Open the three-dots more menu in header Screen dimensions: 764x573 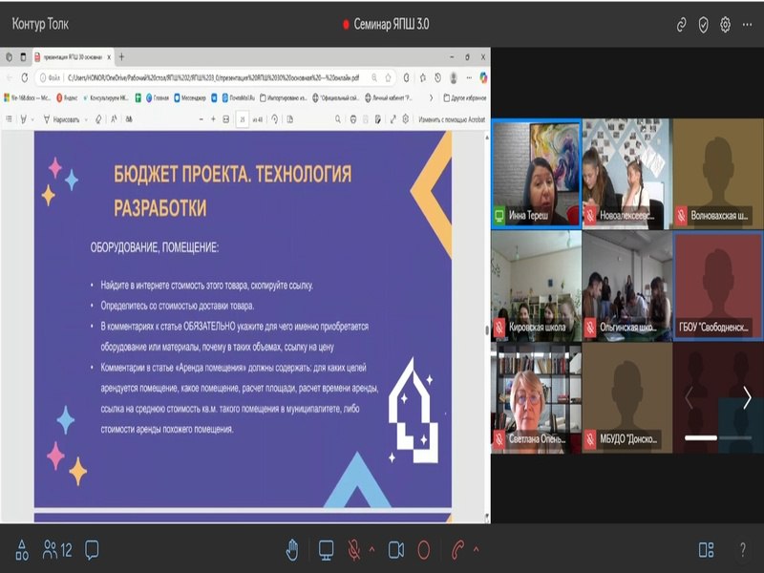click(x=747, y=25)
